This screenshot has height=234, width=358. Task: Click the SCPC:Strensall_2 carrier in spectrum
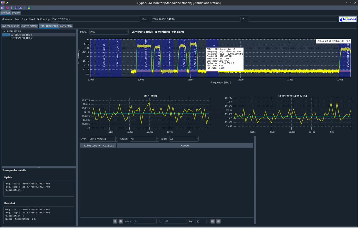click(x=194, y=58)
